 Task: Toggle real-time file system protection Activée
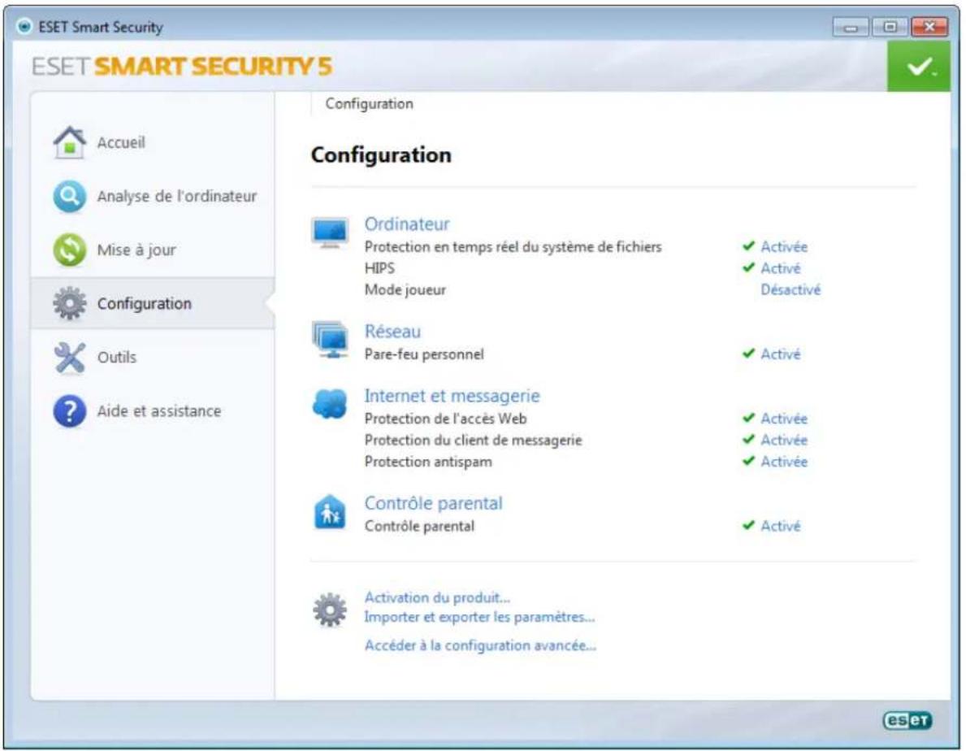point(784,246)
